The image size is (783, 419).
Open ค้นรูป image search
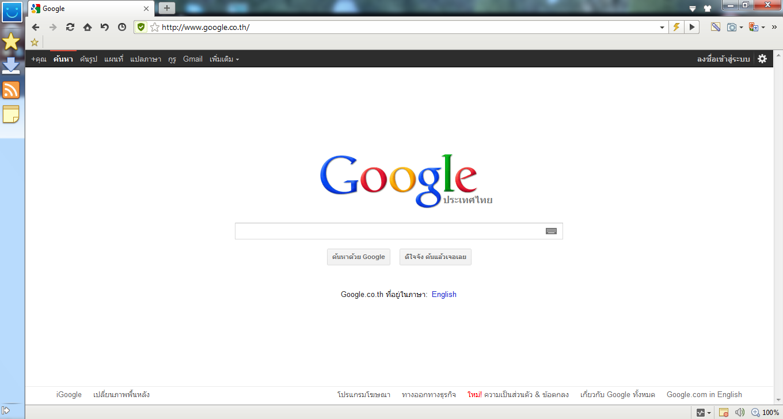(x=89, y=59)
